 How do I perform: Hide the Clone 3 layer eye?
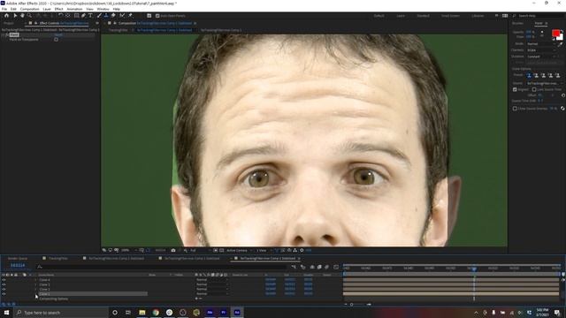coord(4,284)
